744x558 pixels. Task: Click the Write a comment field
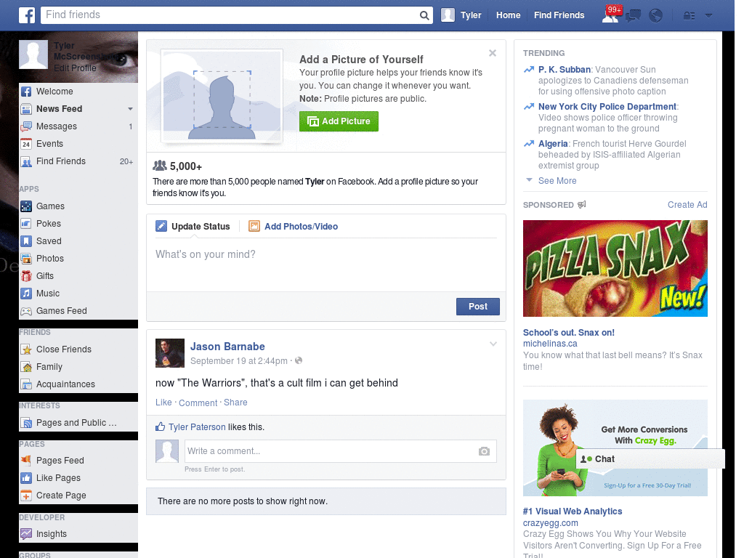coord(331,451)
